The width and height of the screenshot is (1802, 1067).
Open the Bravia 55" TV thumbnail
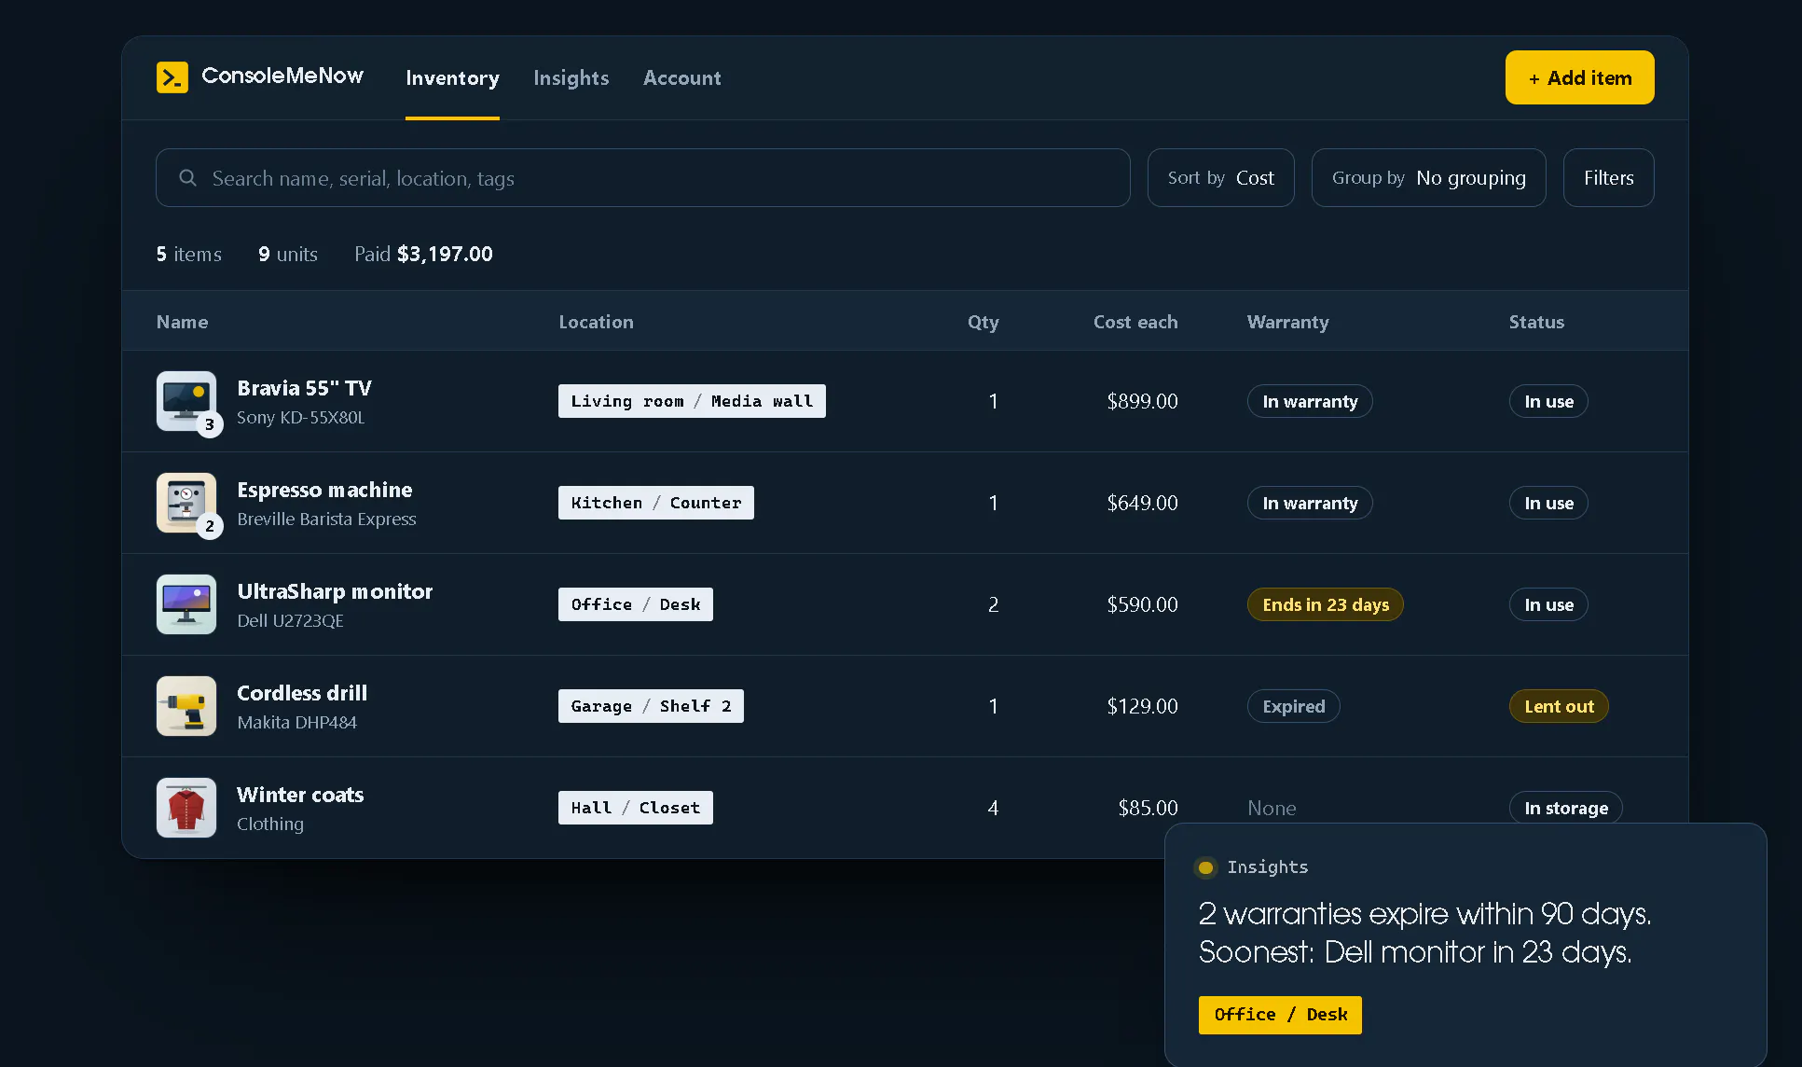186,401
